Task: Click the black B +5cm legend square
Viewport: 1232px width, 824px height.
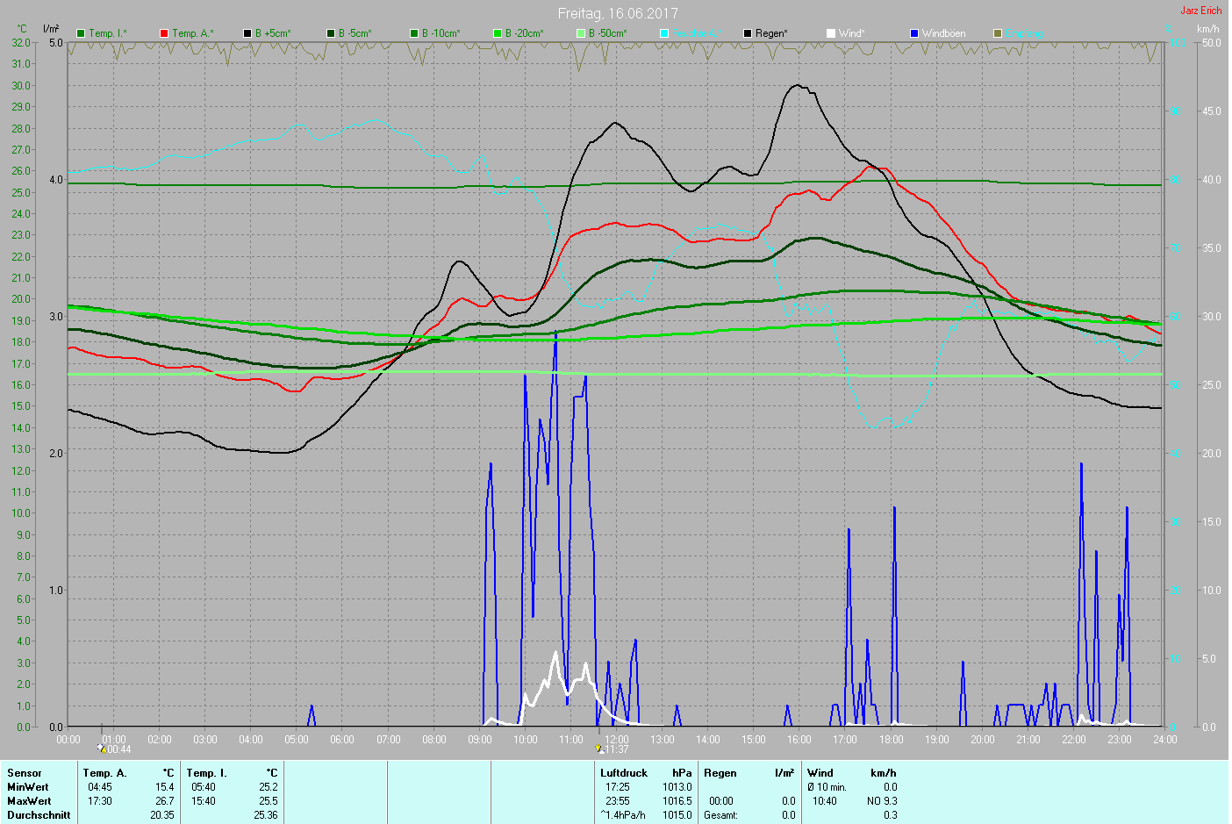Action: [247, 33]
